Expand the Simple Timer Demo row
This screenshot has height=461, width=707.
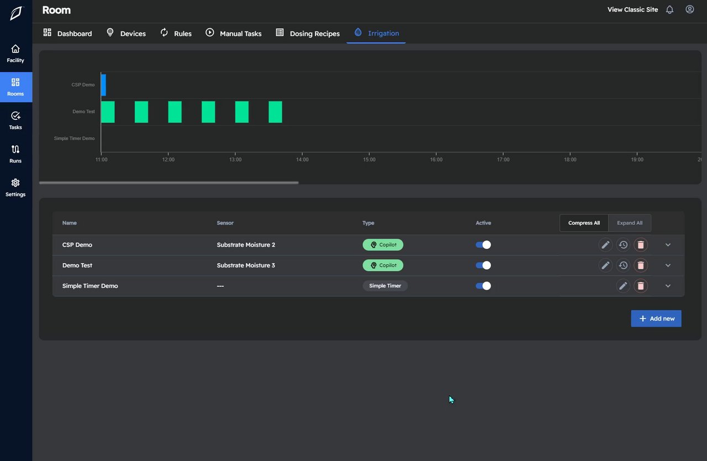tap(668, 286)
